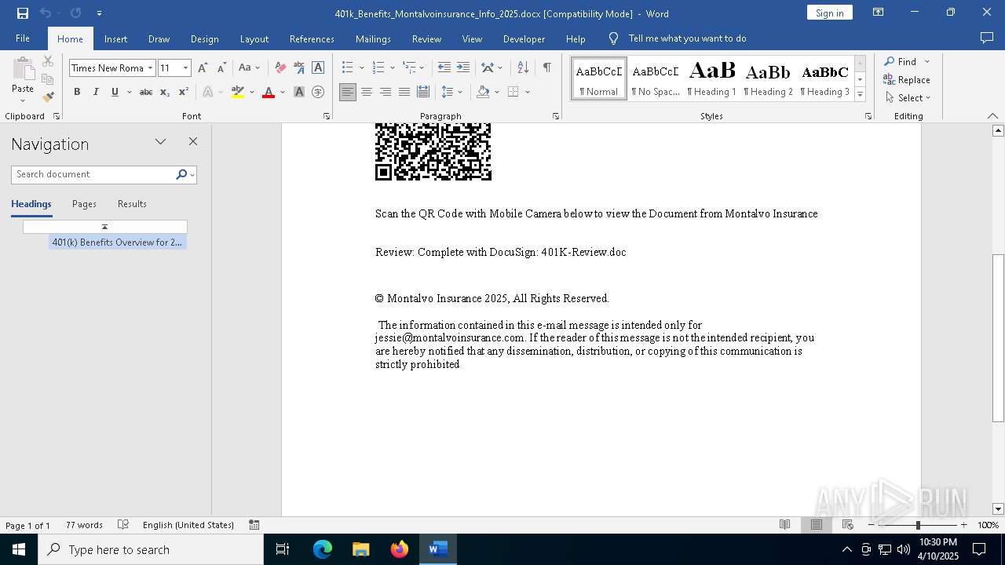The height and width of the screenshot is (565, 1005).
Task: Click the Enclose Characters icon
Action: [318, 93]
